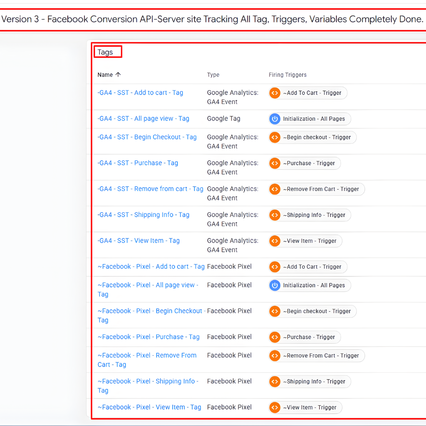Open the -GA4 - SST - Add to cart - Tag

[x=140, y=92]
